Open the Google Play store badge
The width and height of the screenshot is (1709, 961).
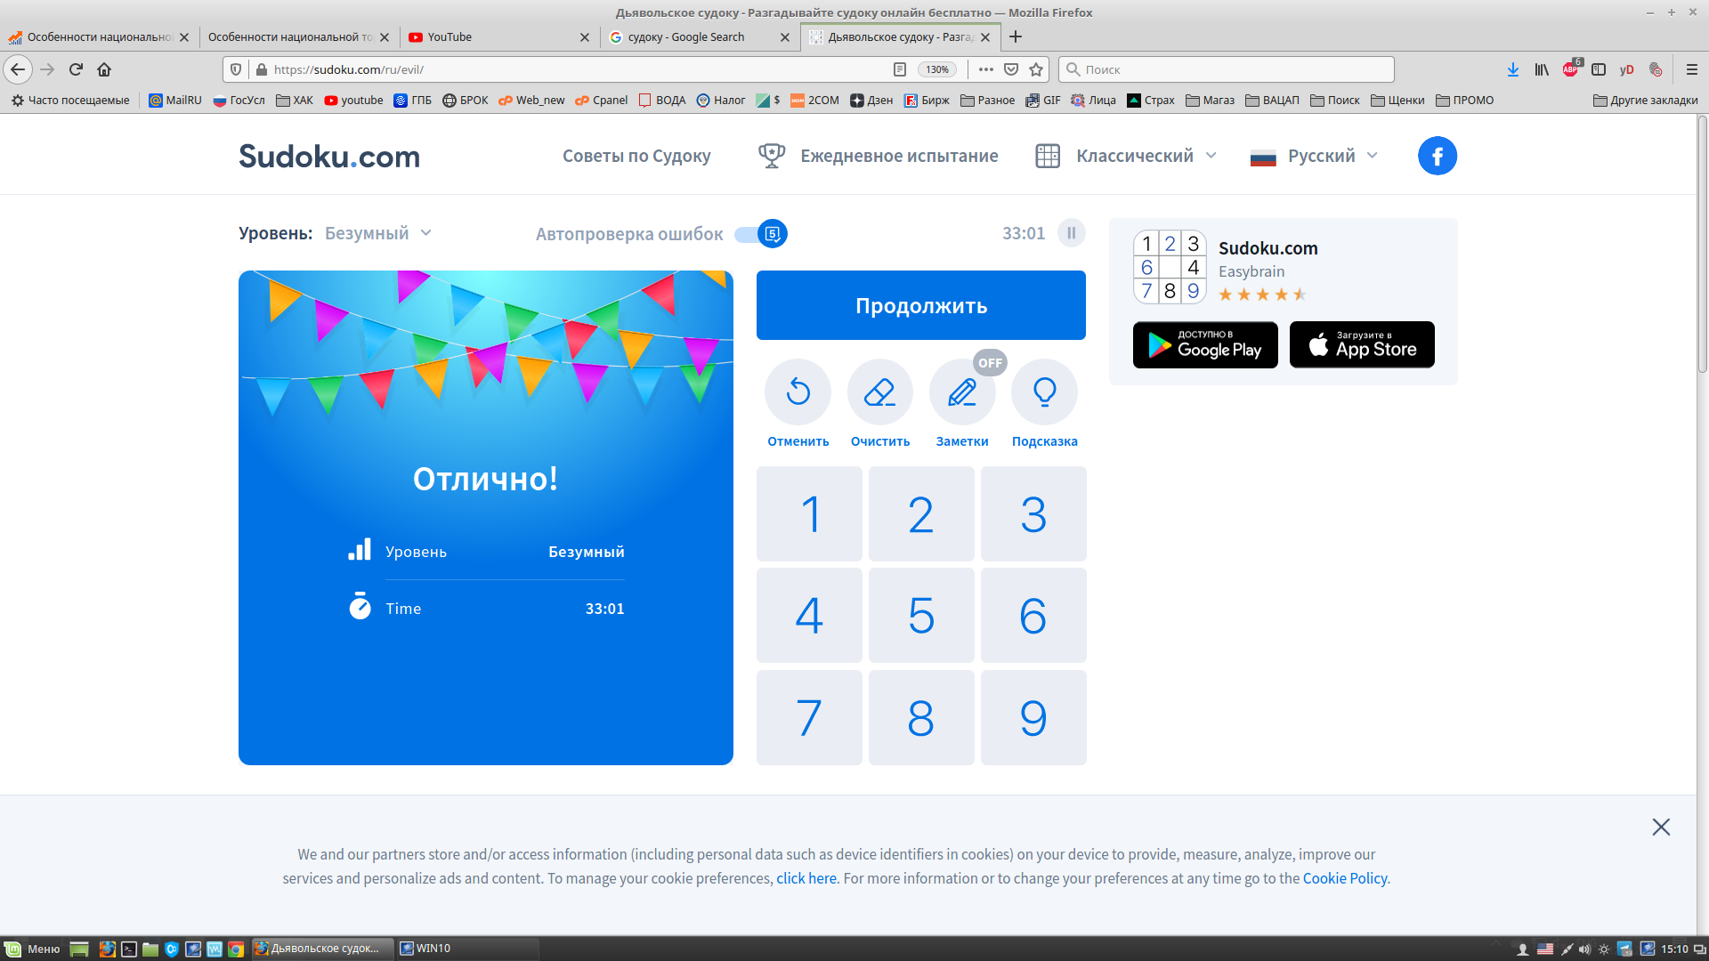tap(1205, 344)
